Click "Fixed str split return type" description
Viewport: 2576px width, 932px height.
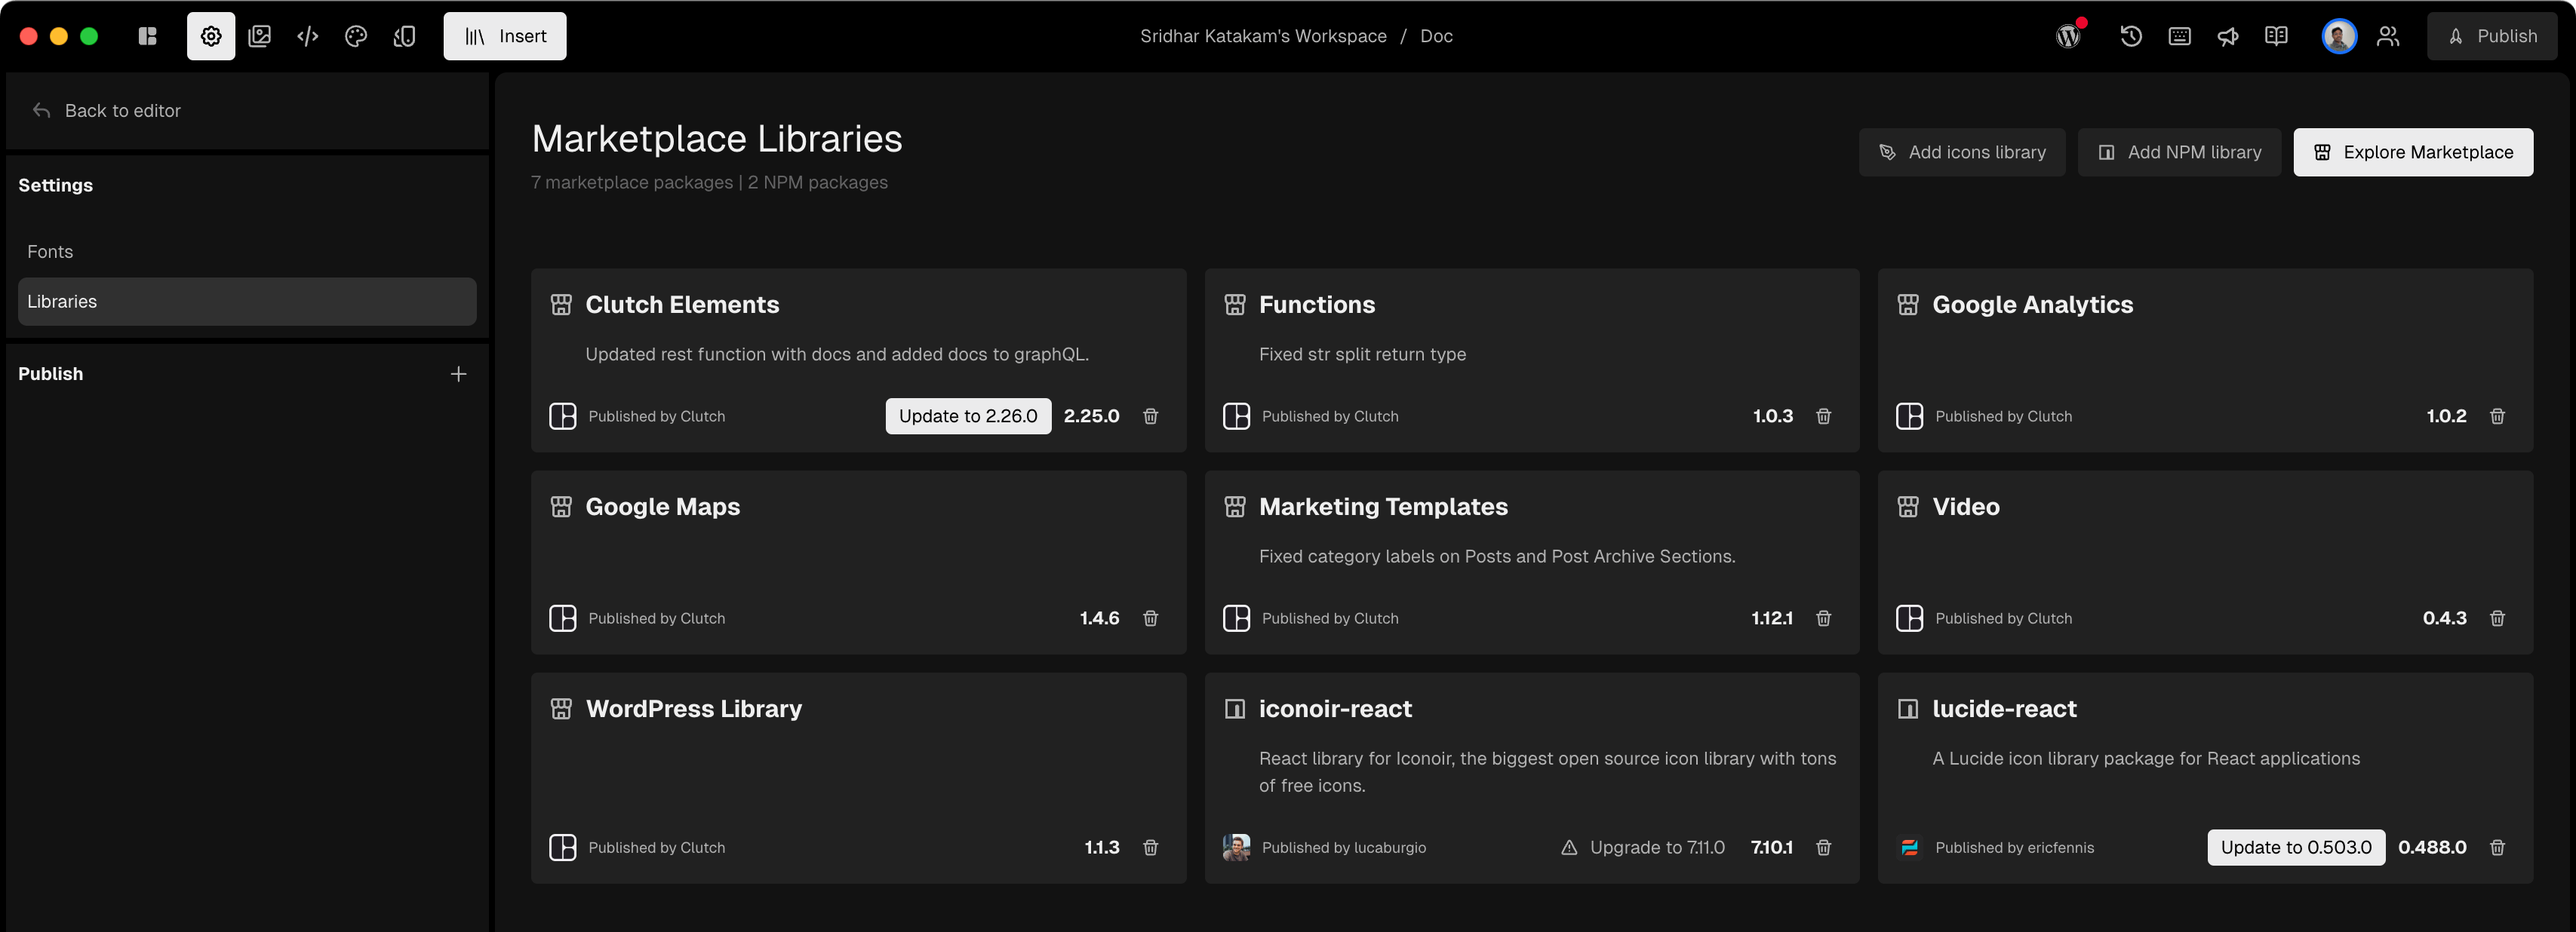click(1362, 354)
